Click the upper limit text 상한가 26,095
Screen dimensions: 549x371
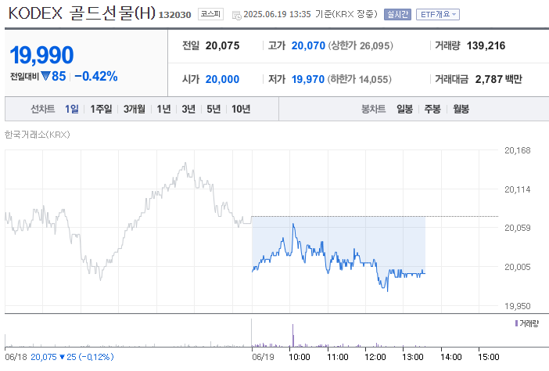[361, 45]
